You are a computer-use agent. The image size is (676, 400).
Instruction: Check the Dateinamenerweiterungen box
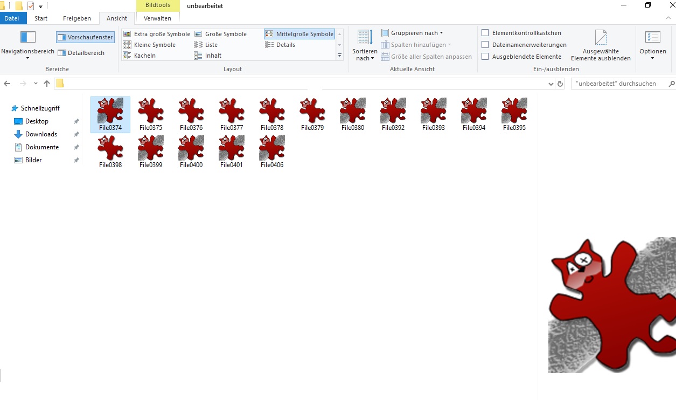tap(485, 45)
